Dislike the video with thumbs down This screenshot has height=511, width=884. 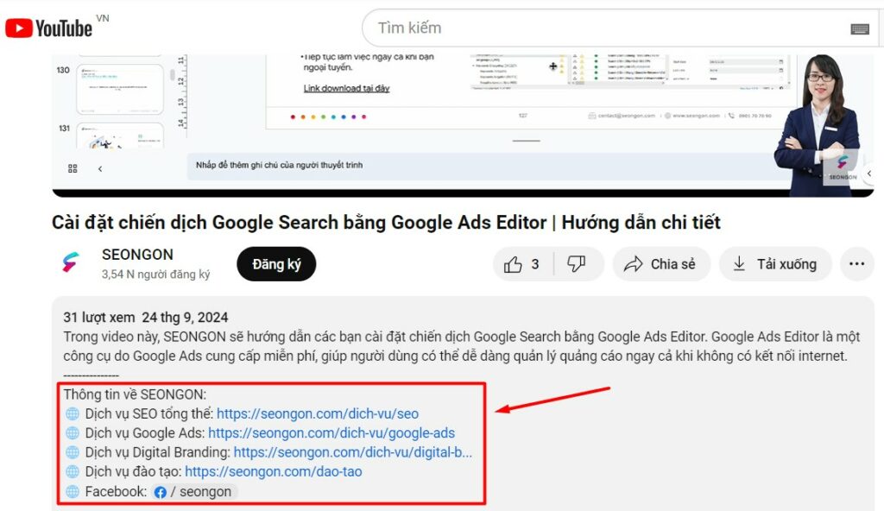point(577,264)
